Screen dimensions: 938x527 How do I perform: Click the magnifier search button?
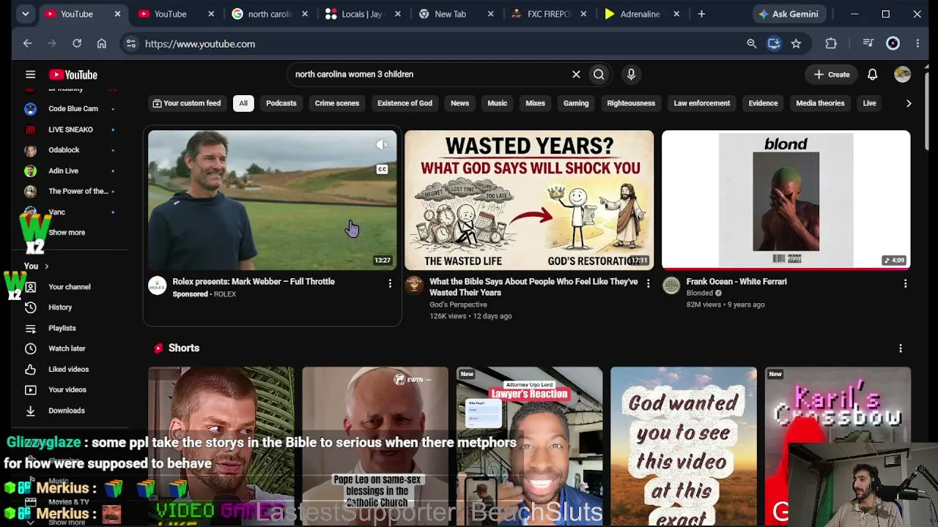[599, 74]
